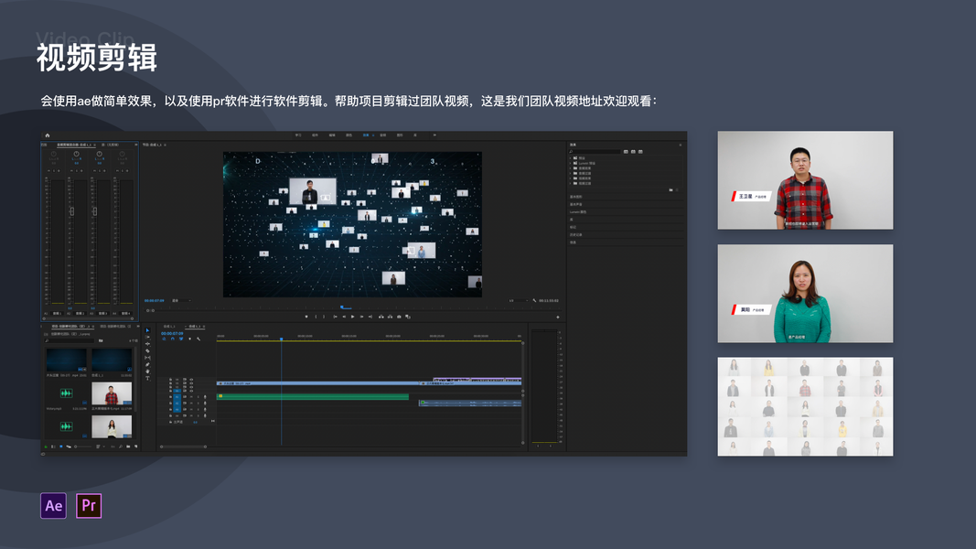Toggle lock on the topmost video track
Screen dimensions: 976x549
(170, 379)
